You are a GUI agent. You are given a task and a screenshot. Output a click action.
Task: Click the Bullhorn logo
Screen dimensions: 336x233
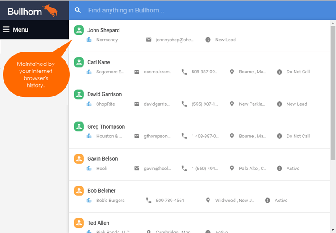click(x=33, y=11)
